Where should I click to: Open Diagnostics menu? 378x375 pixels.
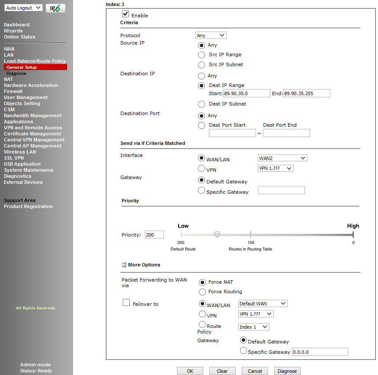18,176
